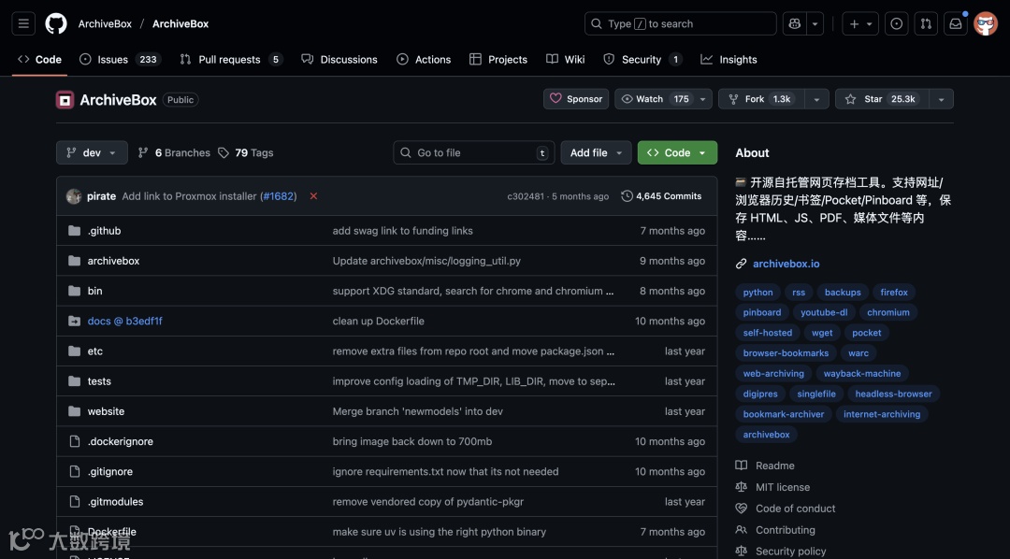The image size is (1010, 559).
Task: Click the headless-browser topic tag
Action: coord(893,394)
